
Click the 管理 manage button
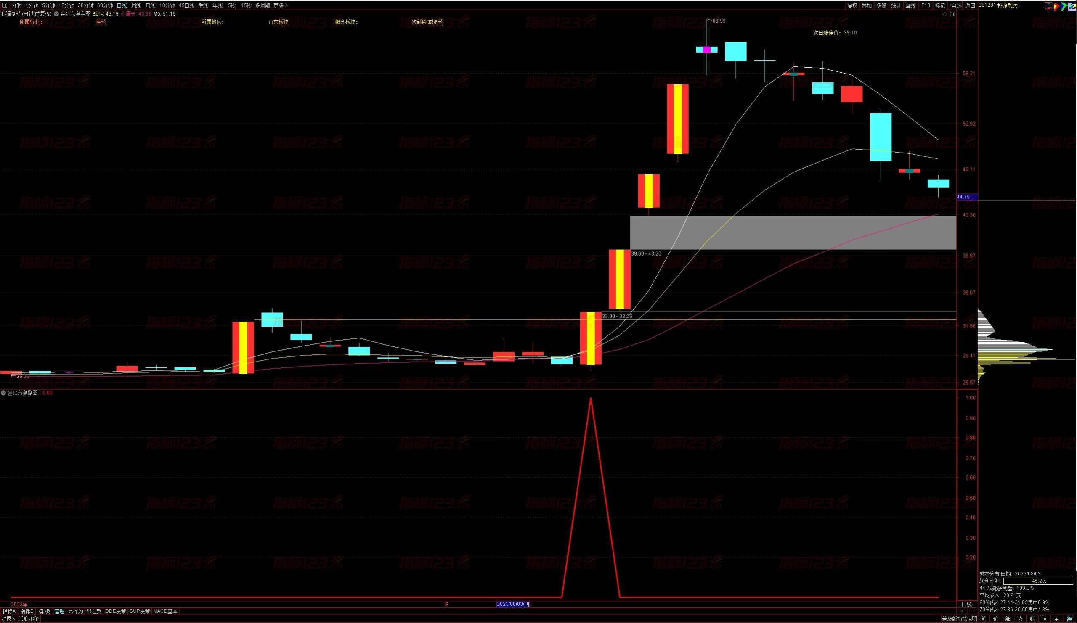[x=59, y=611]
